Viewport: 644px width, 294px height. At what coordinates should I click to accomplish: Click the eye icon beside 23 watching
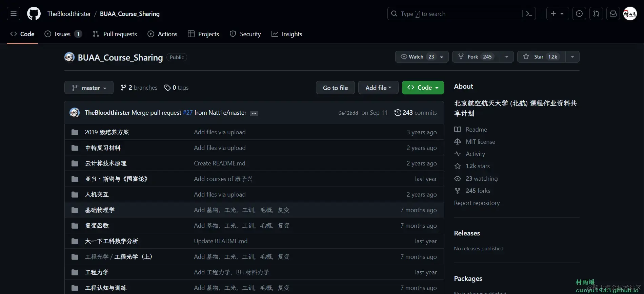pyautogui.click(x=458, y=179)
